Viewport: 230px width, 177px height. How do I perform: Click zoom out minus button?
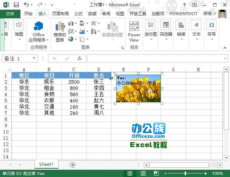[x=166, y=174]
